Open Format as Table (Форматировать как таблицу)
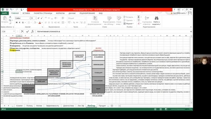Viewport: 211px width, 119px height. point(109,20)
